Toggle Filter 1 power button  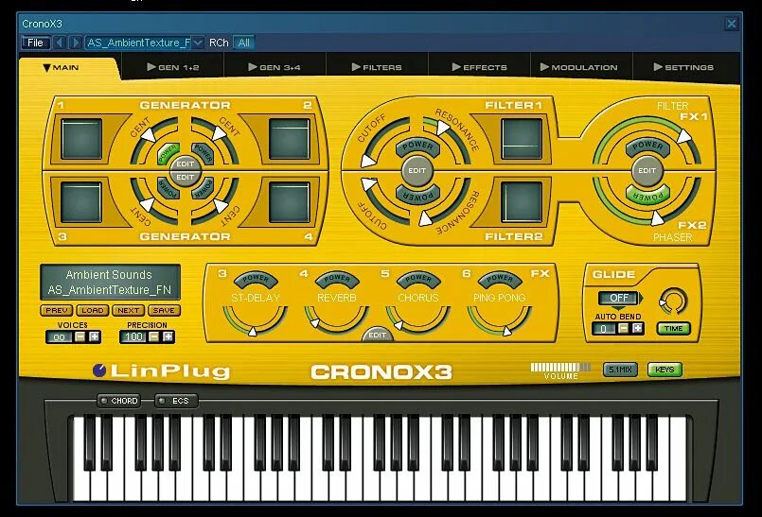[418, 146]
